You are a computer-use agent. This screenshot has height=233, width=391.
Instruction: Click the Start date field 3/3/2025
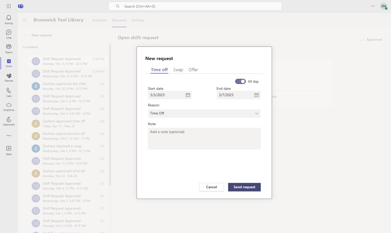tap(170, 95)
